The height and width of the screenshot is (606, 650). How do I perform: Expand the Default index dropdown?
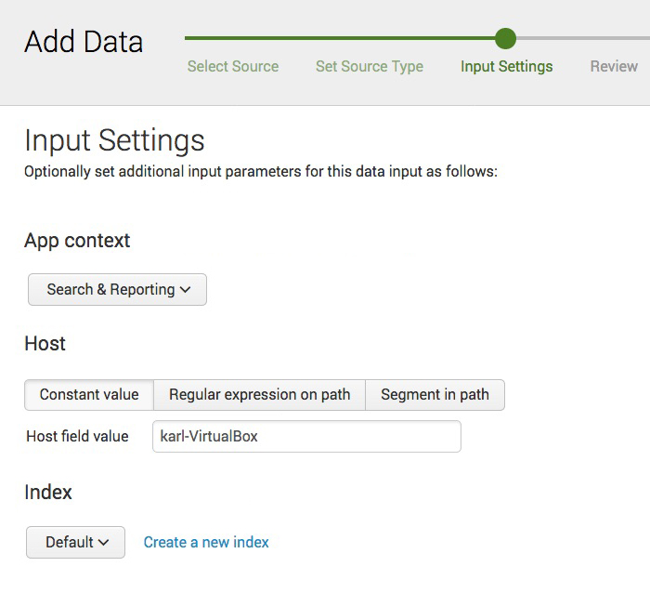(x=75, y=542)
